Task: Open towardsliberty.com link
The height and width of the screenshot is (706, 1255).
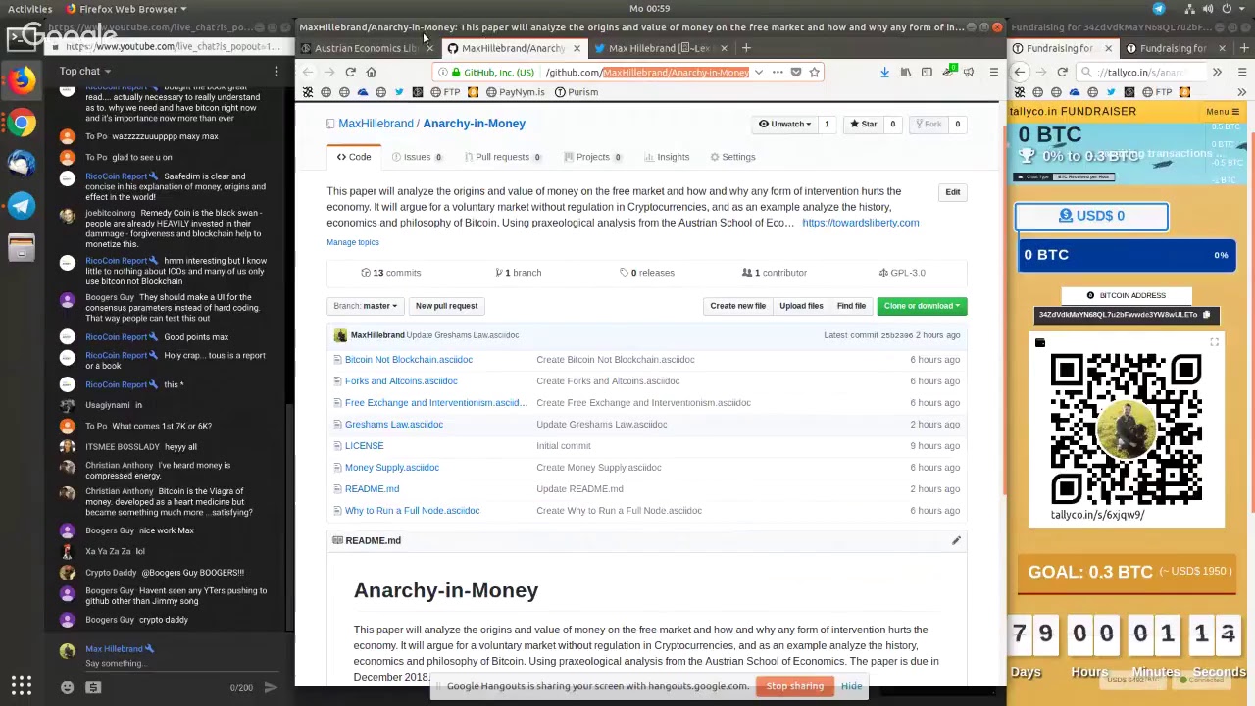Action: click(x=860, y=223)
